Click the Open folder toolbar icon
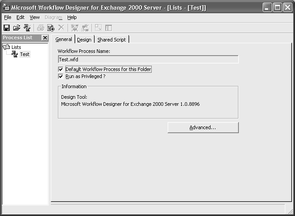 17,28
